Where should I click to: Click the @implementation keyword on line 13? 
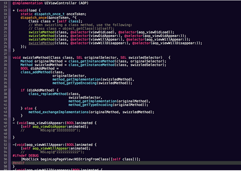click(28, 3)
